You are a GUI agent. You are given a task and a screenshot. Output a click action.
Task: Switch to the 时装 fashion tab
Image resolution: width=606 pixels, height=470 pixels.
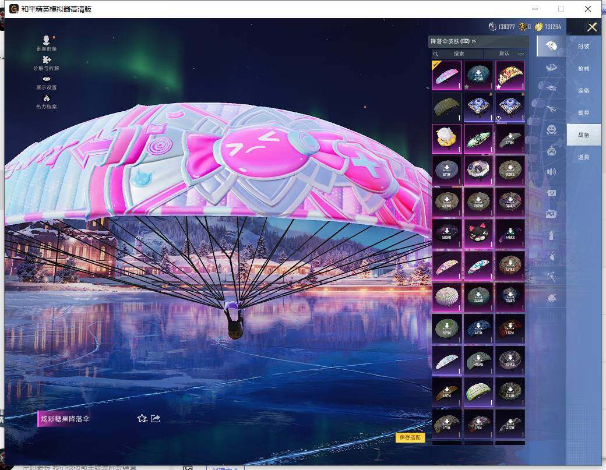coord(584,47)
